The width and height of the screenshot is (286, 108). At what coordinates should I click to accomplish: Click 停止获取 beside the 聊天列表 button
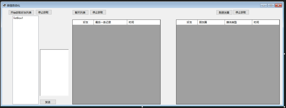(x=98, y=12)
